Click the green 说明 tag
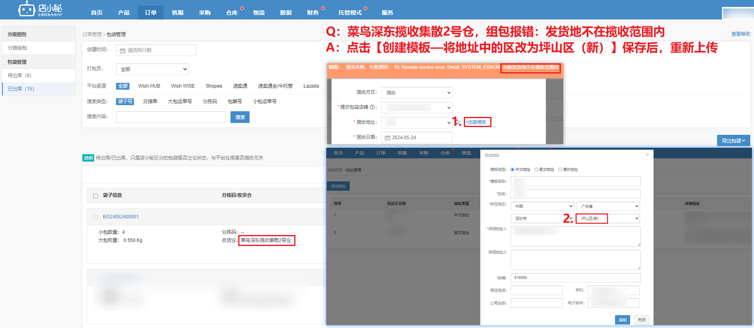Image resolution: width=754 pixels, height=328 pixels. tap(88, 158)
